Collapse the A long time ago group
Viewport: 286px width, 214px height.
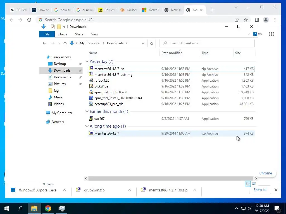[87, 126]
